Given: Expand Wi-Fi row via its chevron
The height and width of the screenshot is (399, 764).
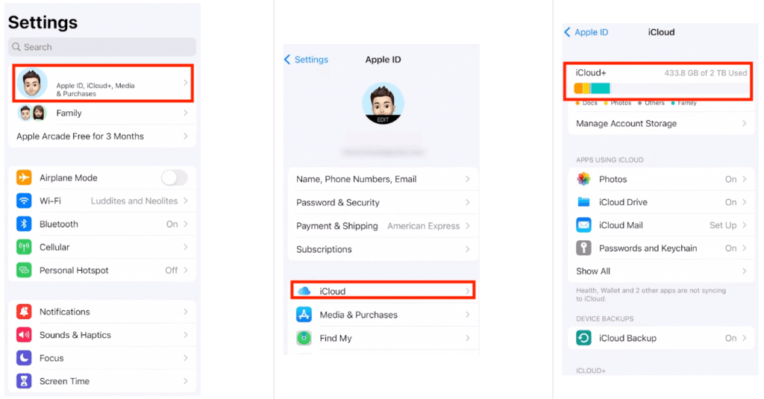Looking at the screenshot, I should (186, 201).
